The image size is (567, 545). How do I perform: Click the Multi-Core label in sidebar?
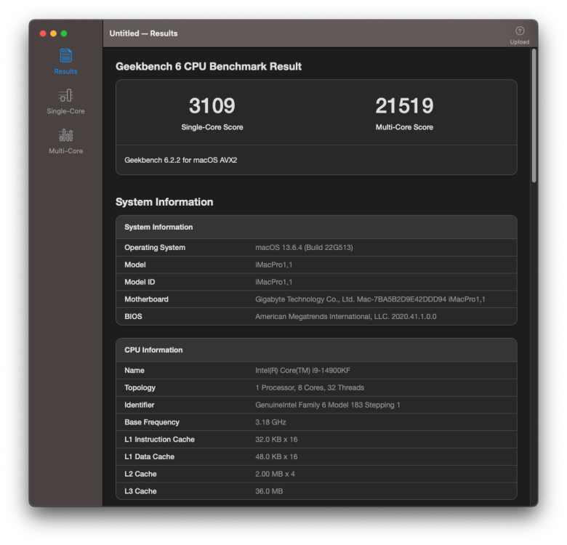point(66,151)
